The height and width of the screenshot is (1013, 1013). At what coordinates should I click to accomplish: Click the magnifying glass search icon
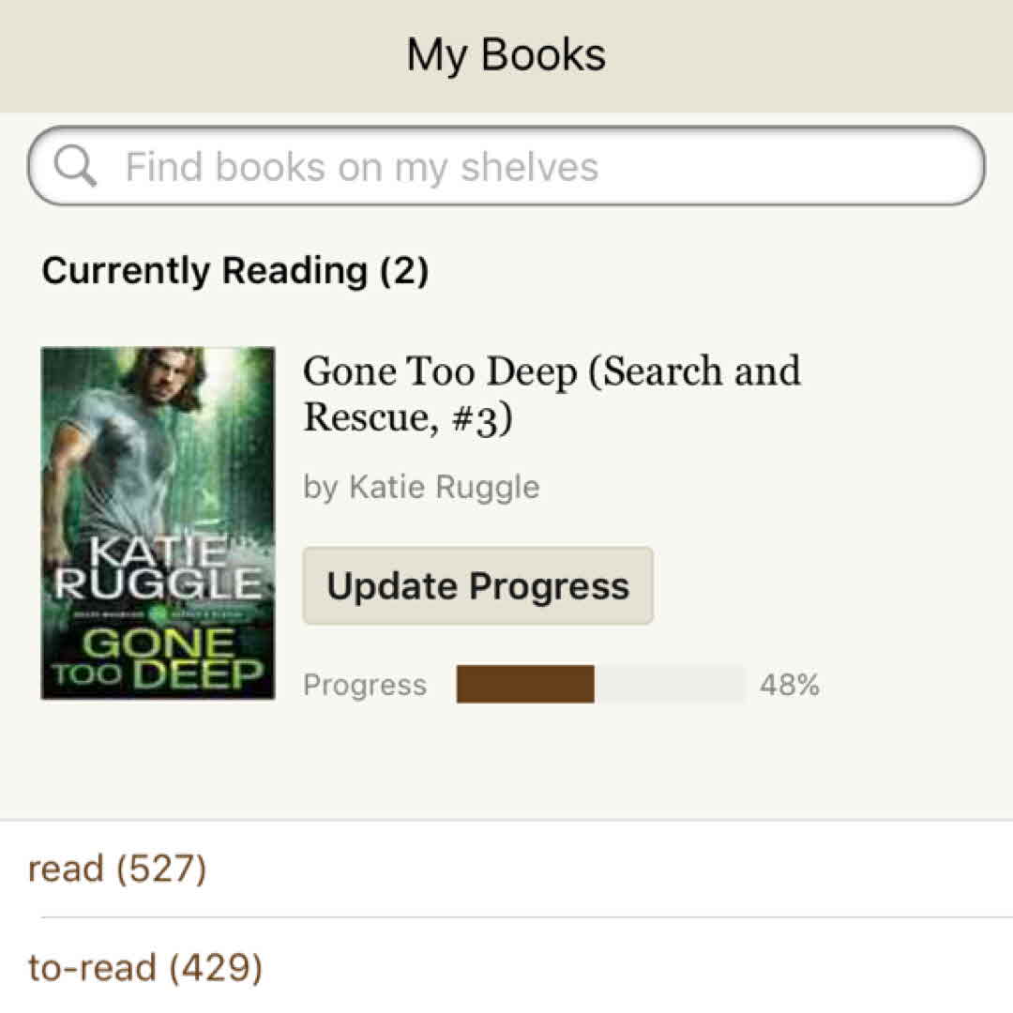click(75, 167)
